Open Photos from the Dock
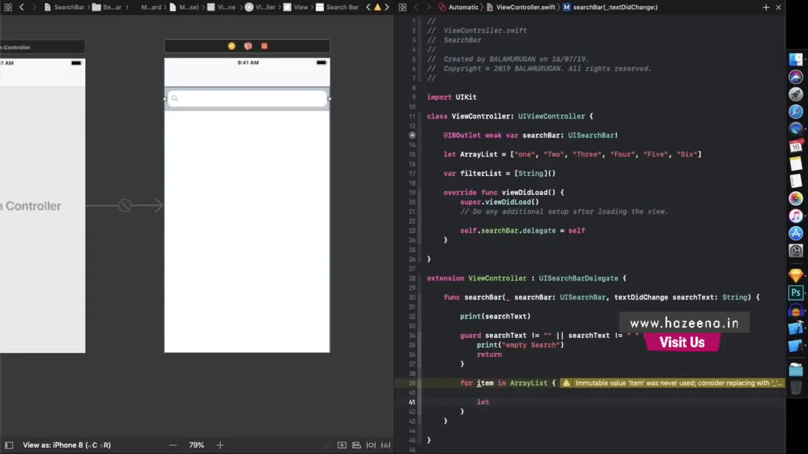 tap(796, 199)
